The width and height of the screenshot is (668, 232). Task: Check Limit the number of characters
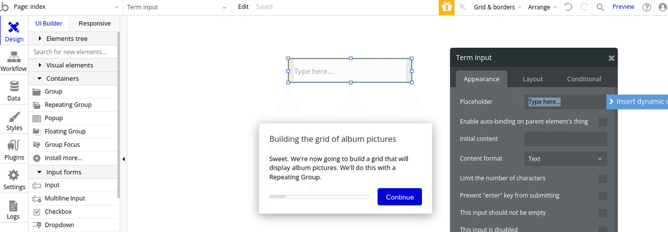click(603, 179)
